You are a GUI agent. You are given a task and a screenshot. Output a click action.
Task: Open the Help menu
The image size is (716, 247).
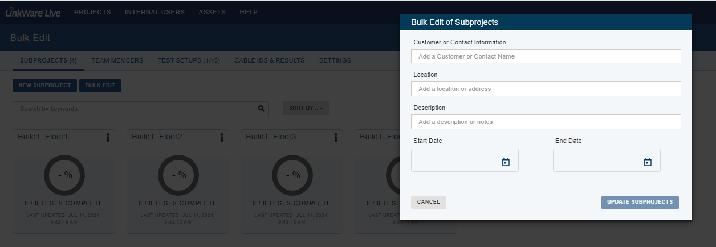pos(249,12)
